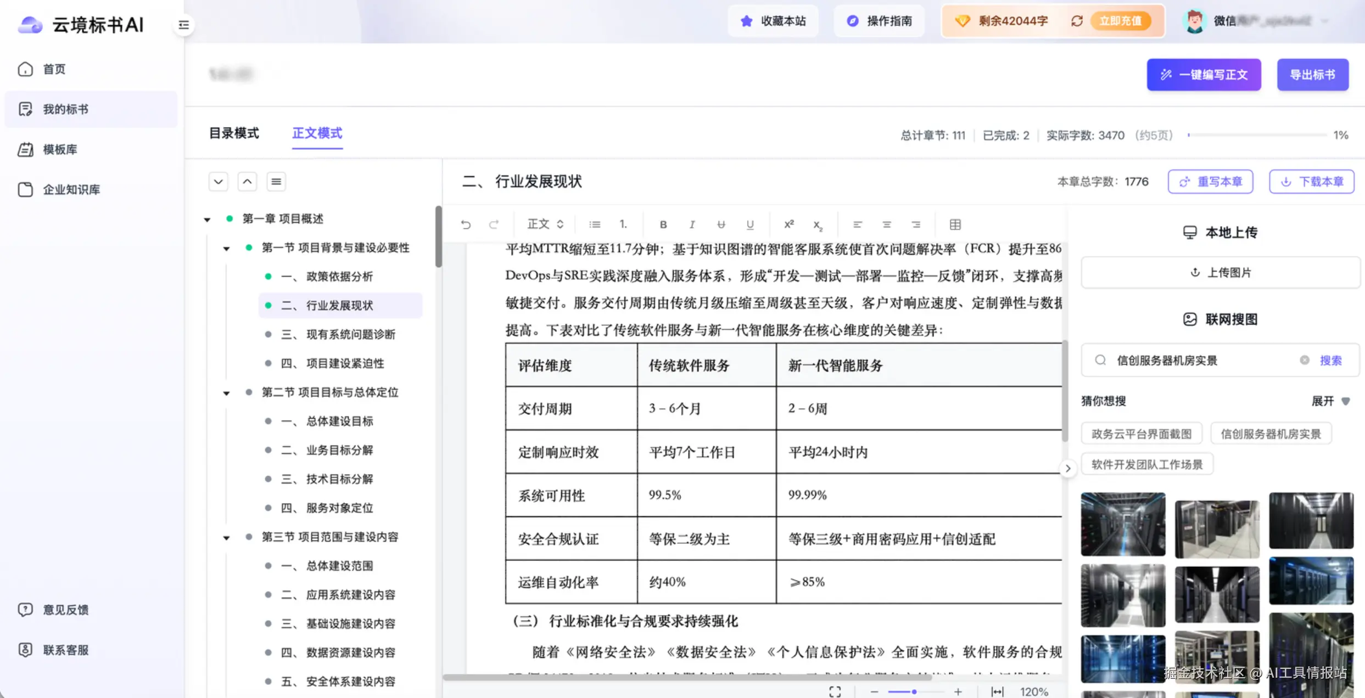Screen dimensions: 1365x698
Task: Adjust the zoom slider at bottom
Action: pyautogui.click(x=914, y=691)
